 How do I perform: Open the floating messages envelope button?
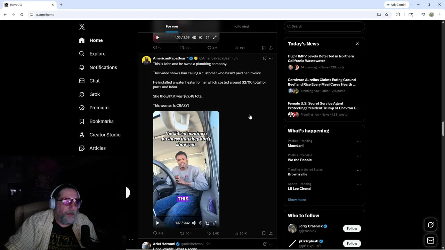click(x=430, y=241)
